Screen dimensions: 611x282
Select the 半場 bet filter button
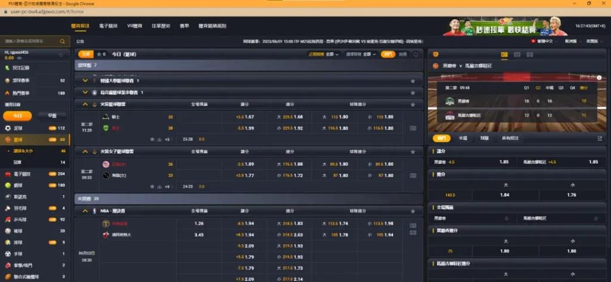tap(462, 138)
